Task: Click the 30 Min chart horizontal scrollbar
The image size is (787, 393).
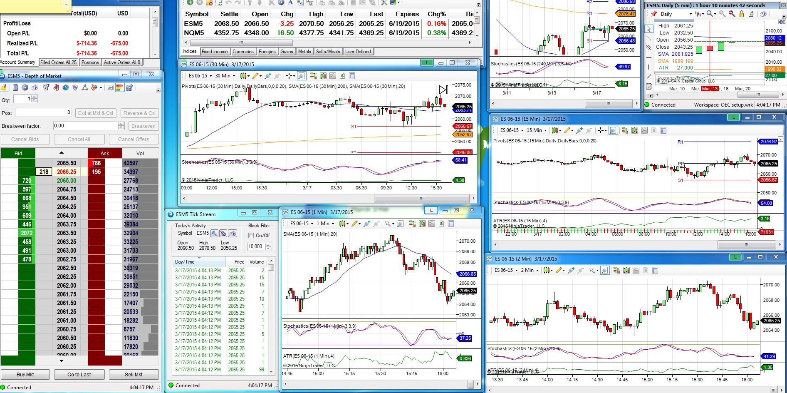Action: click(x=421, y=198)
